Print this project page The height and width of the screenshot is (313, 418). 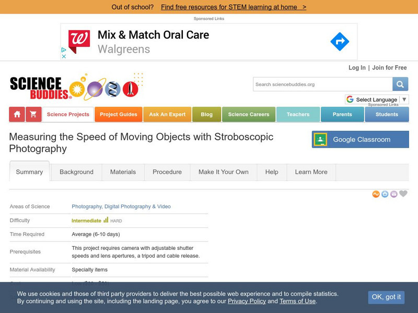pos(385,194)
